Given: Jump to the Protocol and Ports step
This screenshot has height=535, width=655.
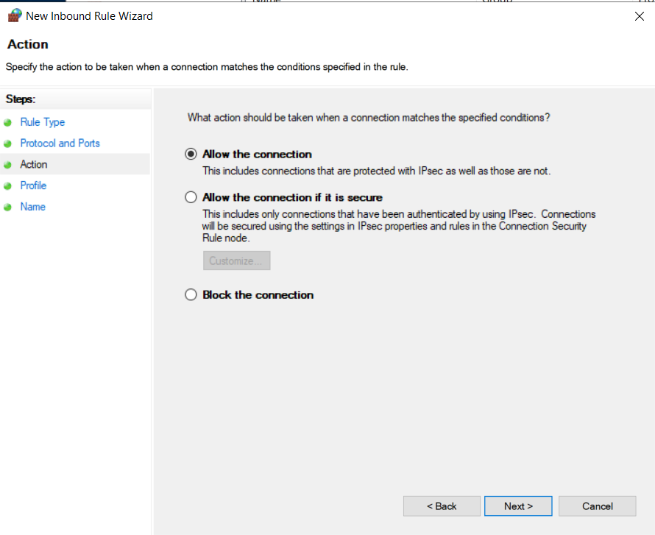Looking at the screenshot, I should 60,144.
